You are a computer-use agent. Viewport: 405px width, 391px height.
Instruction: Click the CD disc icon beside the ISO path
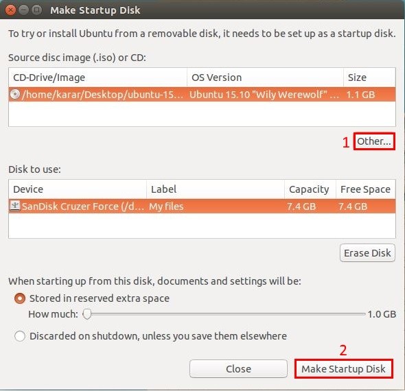tap(14, 94)
